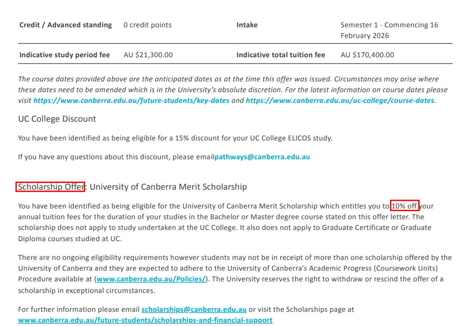Click the 'Indicative study period fee' label
The image size is (467, 327).
pyautogui.click(x=65, y=55)
